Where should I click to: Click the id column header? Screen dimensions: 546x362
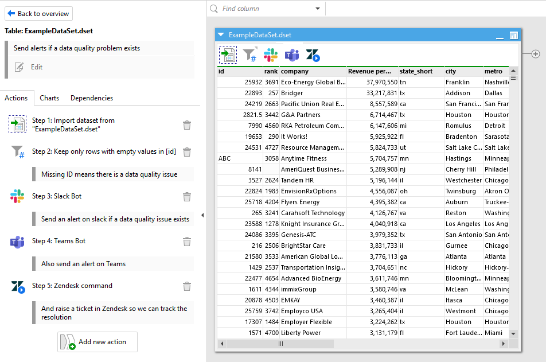240,71
